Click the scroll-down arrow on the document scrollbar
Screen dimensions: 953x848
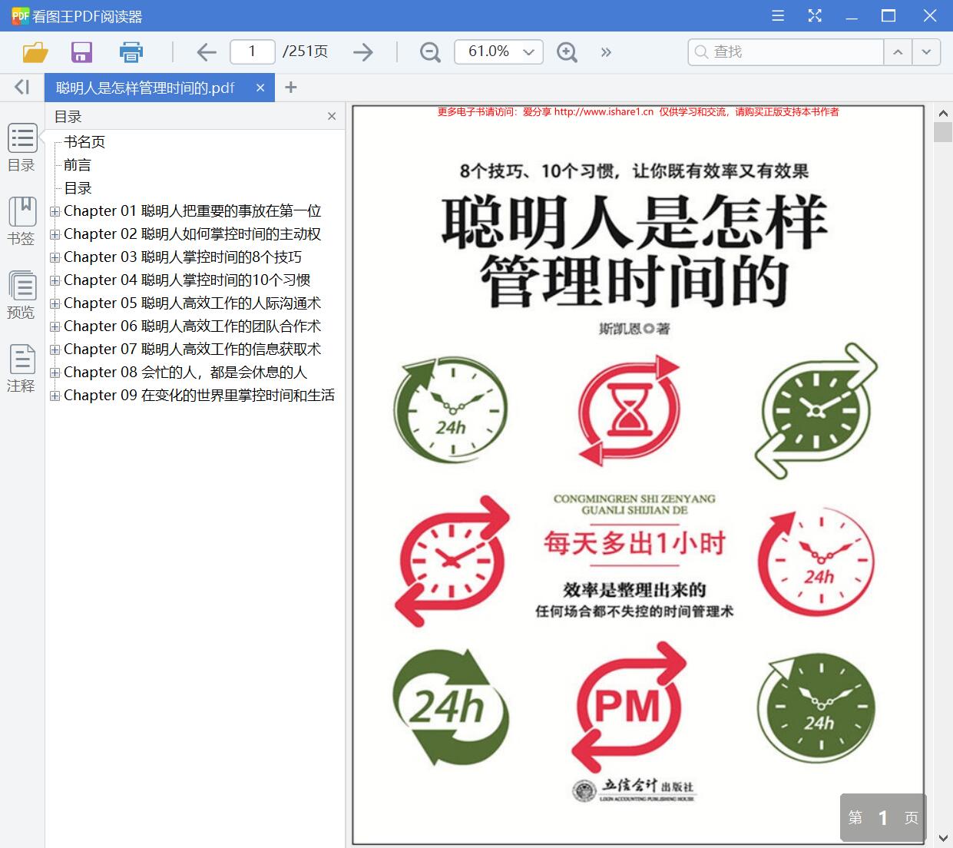pyautogui.click(x=943, y=838)
